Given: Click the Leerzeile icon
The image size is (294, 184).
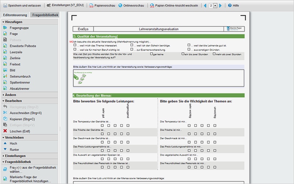Looking at the screenshot, I should (x=5, y=52).
